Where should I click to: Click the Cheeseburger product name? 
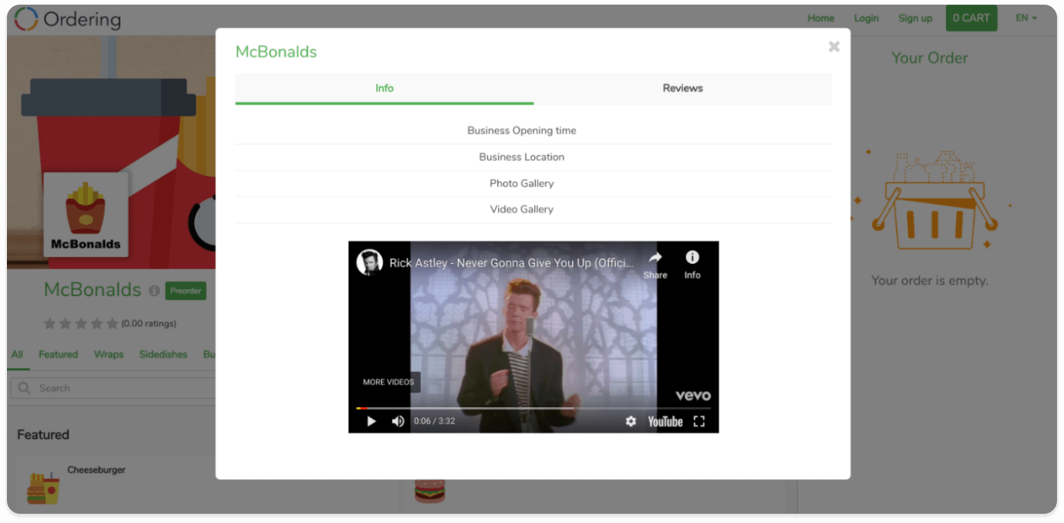click(96, 470)
